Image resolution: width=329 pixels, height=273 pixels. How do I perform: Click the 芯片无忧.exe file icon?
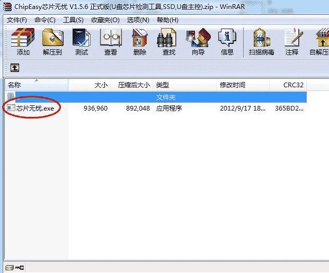(11, 108)
